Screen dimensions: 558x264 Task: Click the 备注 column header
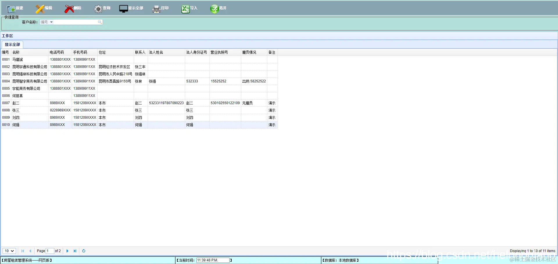click(272, 53)
